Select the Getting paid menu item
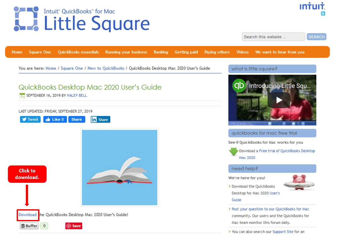Viewport: 338px width, 237px height. (186, 52)
